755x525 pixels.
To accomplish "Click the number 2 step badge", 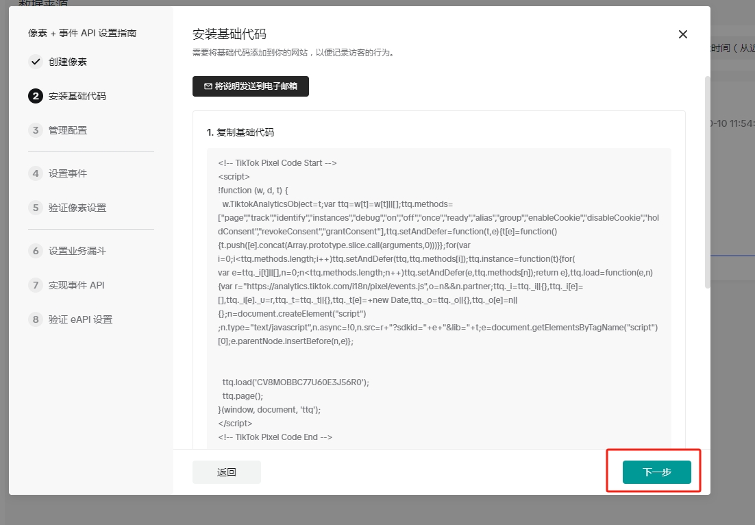I will click(36, 96).
